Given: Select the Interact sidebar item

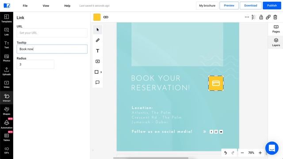Looking at the screenshot, I should click(7, 98).
